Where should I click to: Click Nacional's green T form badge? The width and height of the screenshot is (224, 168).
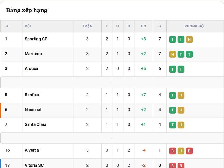pos(172,110)
